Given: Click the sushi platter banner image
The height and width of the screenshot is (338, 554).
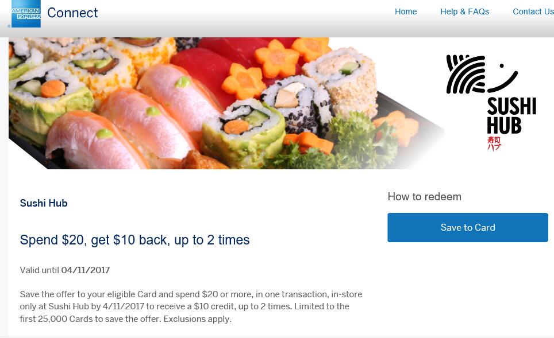Looking at the screenshot, I should point(226,103).
